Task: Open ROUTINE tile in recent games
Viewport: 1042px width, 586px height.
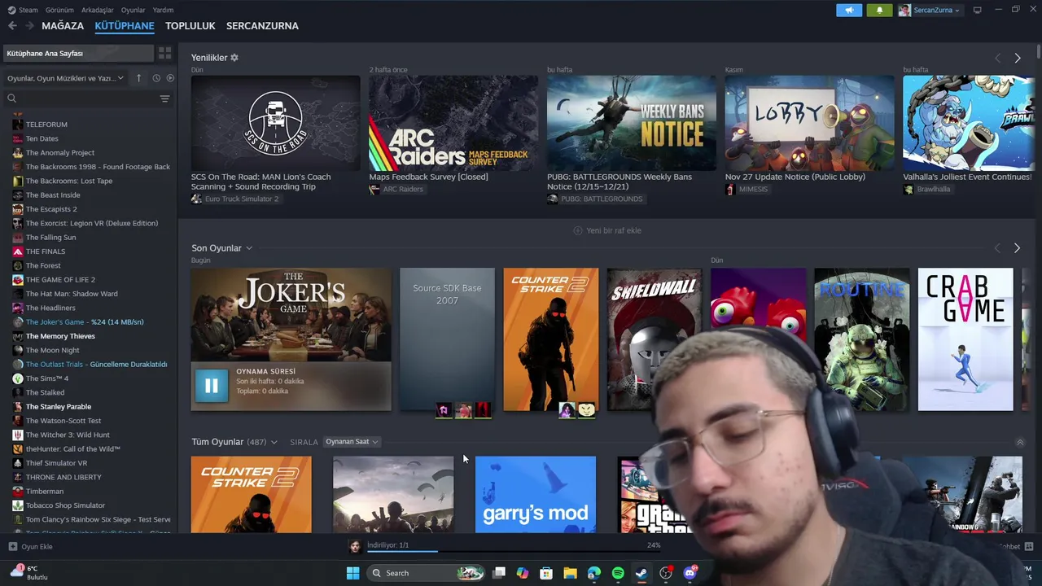Action: (x=861, y=339)
